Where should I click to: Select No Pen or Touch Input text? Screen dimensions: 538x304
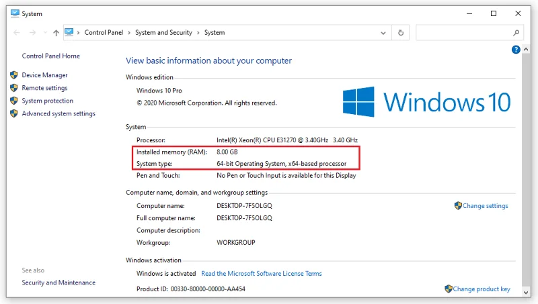coord(286,176)
